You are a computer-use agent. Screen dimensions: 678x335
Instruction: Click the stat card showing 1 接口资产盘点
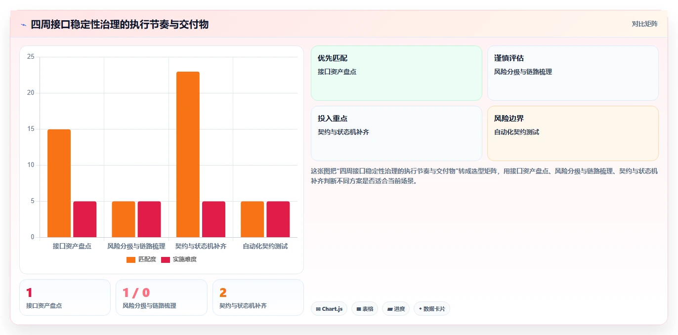click(65, 297)
